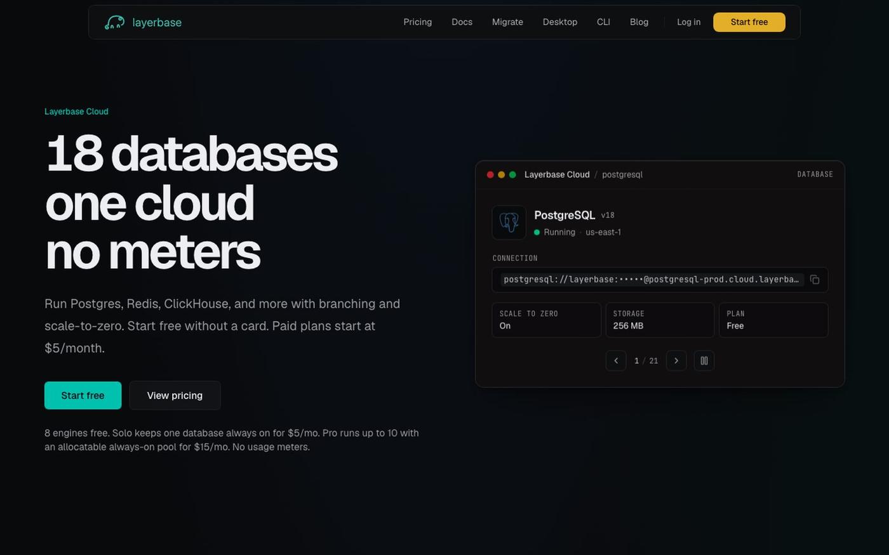Click the layerbase brand name

(157, 22)
